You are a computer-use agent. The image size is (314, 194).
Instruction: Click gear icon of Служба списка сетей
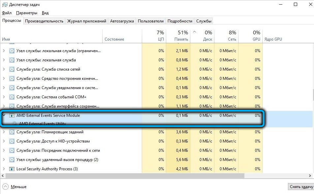pyautogui.click(x=12, y=69)
